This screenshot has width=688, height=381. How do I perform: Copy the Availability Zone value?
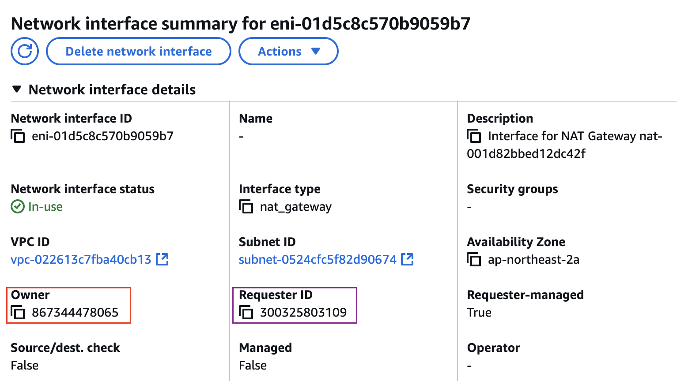(x=474, y=260)
